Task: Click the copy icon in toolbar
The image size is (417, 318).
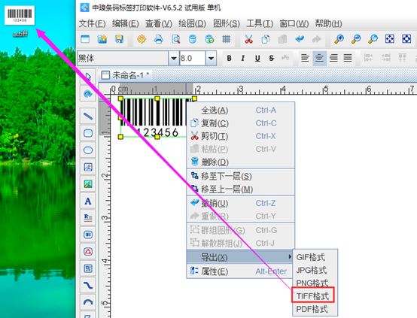Action: [266, 39]
